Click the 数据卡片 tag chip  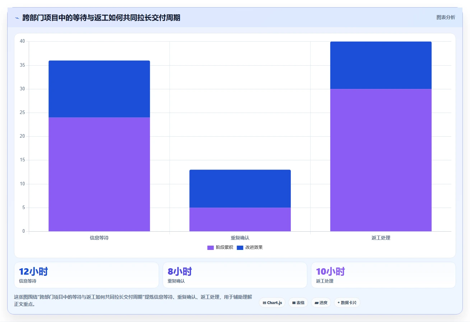pos(347,303)
